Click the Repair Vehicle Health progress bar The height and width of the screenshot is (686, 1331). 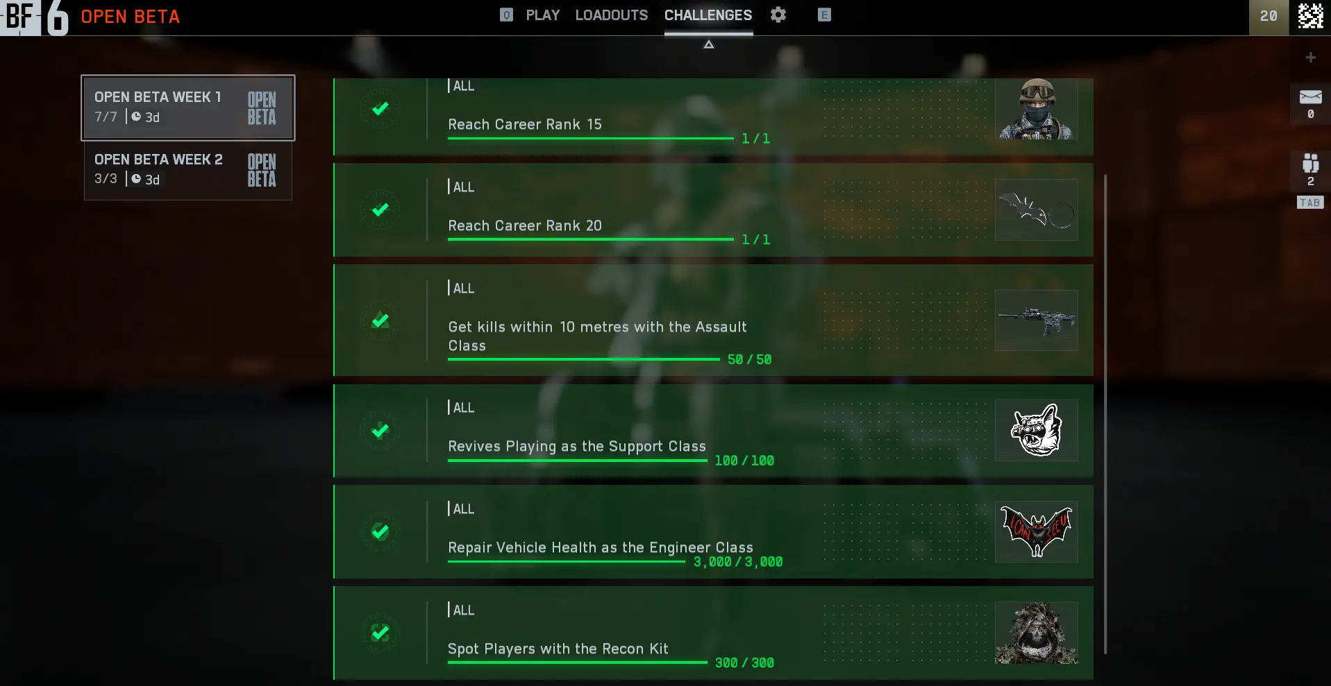click(567, 561)
